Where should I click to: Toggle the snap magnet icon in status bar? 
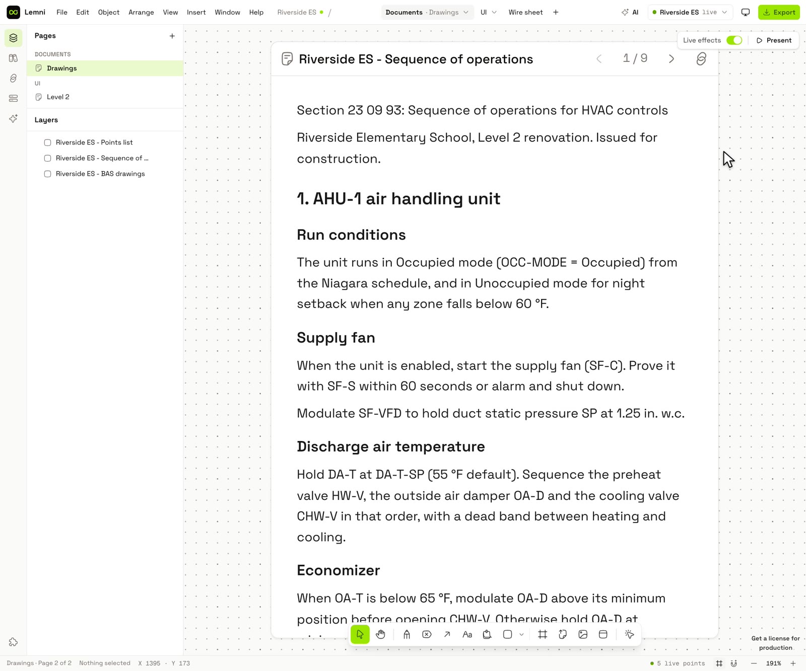[x=734, y=663]
